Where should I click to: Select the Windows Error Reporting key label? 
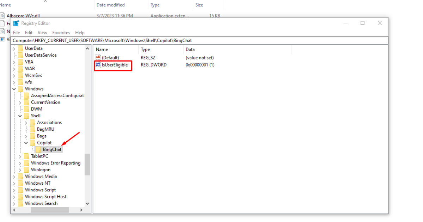pos(56,163)
